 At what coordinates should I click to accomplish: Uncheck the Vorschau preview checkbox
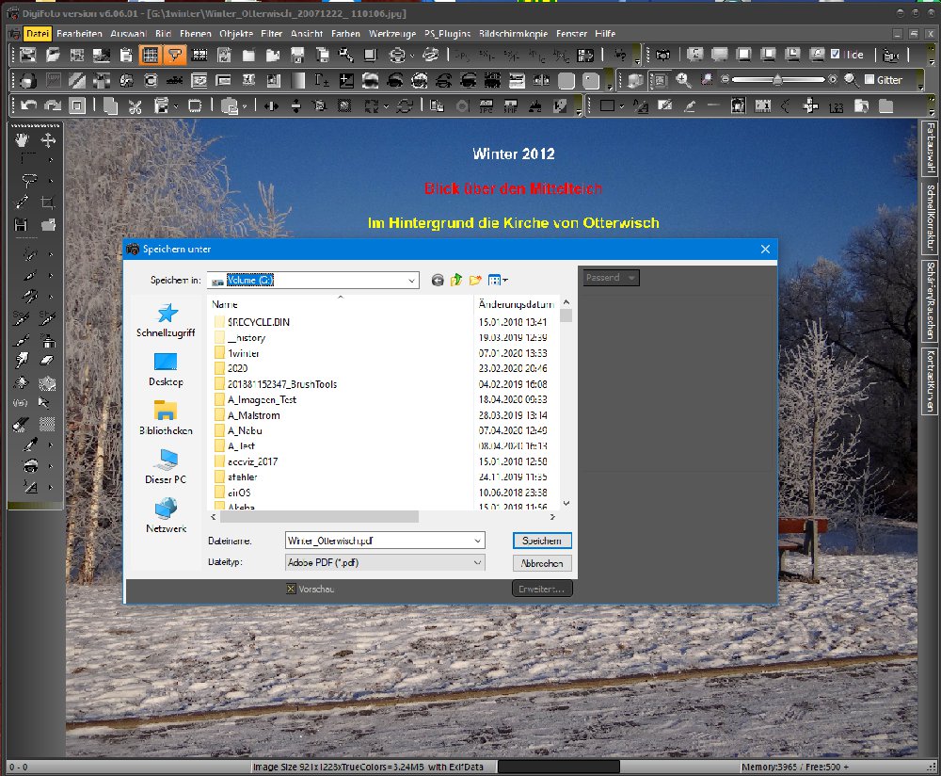[291, 589]
